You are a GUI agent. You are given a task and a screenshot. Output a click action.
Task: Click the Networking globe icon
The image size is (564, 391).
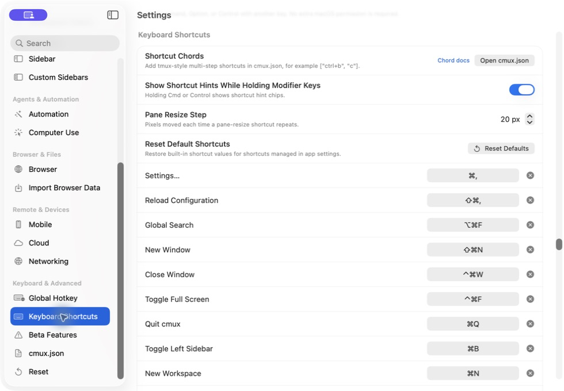(x=18, y=261)
